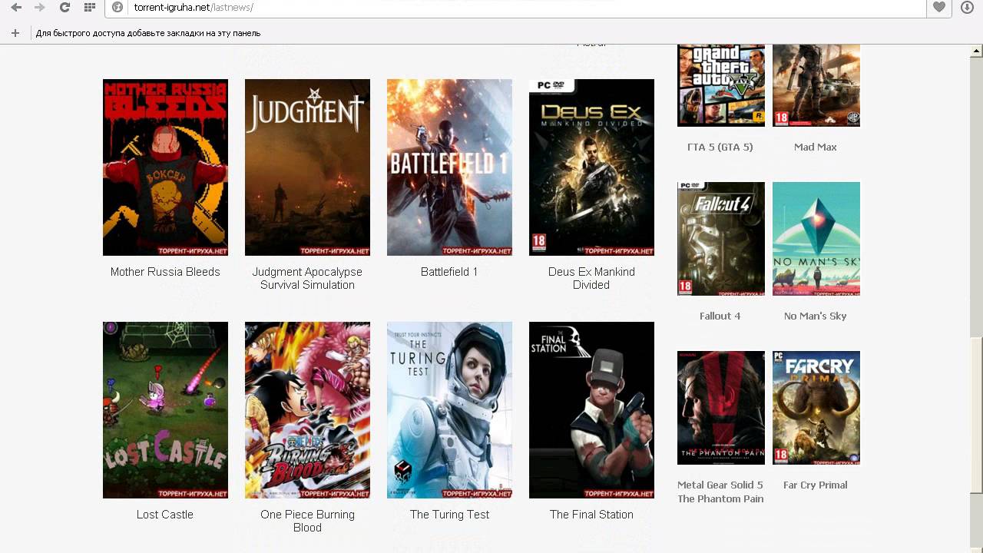Click the No Man's Sky title link
Viewport: 983px width, 553px height.
pyautogui.click(x=816, y=316)
